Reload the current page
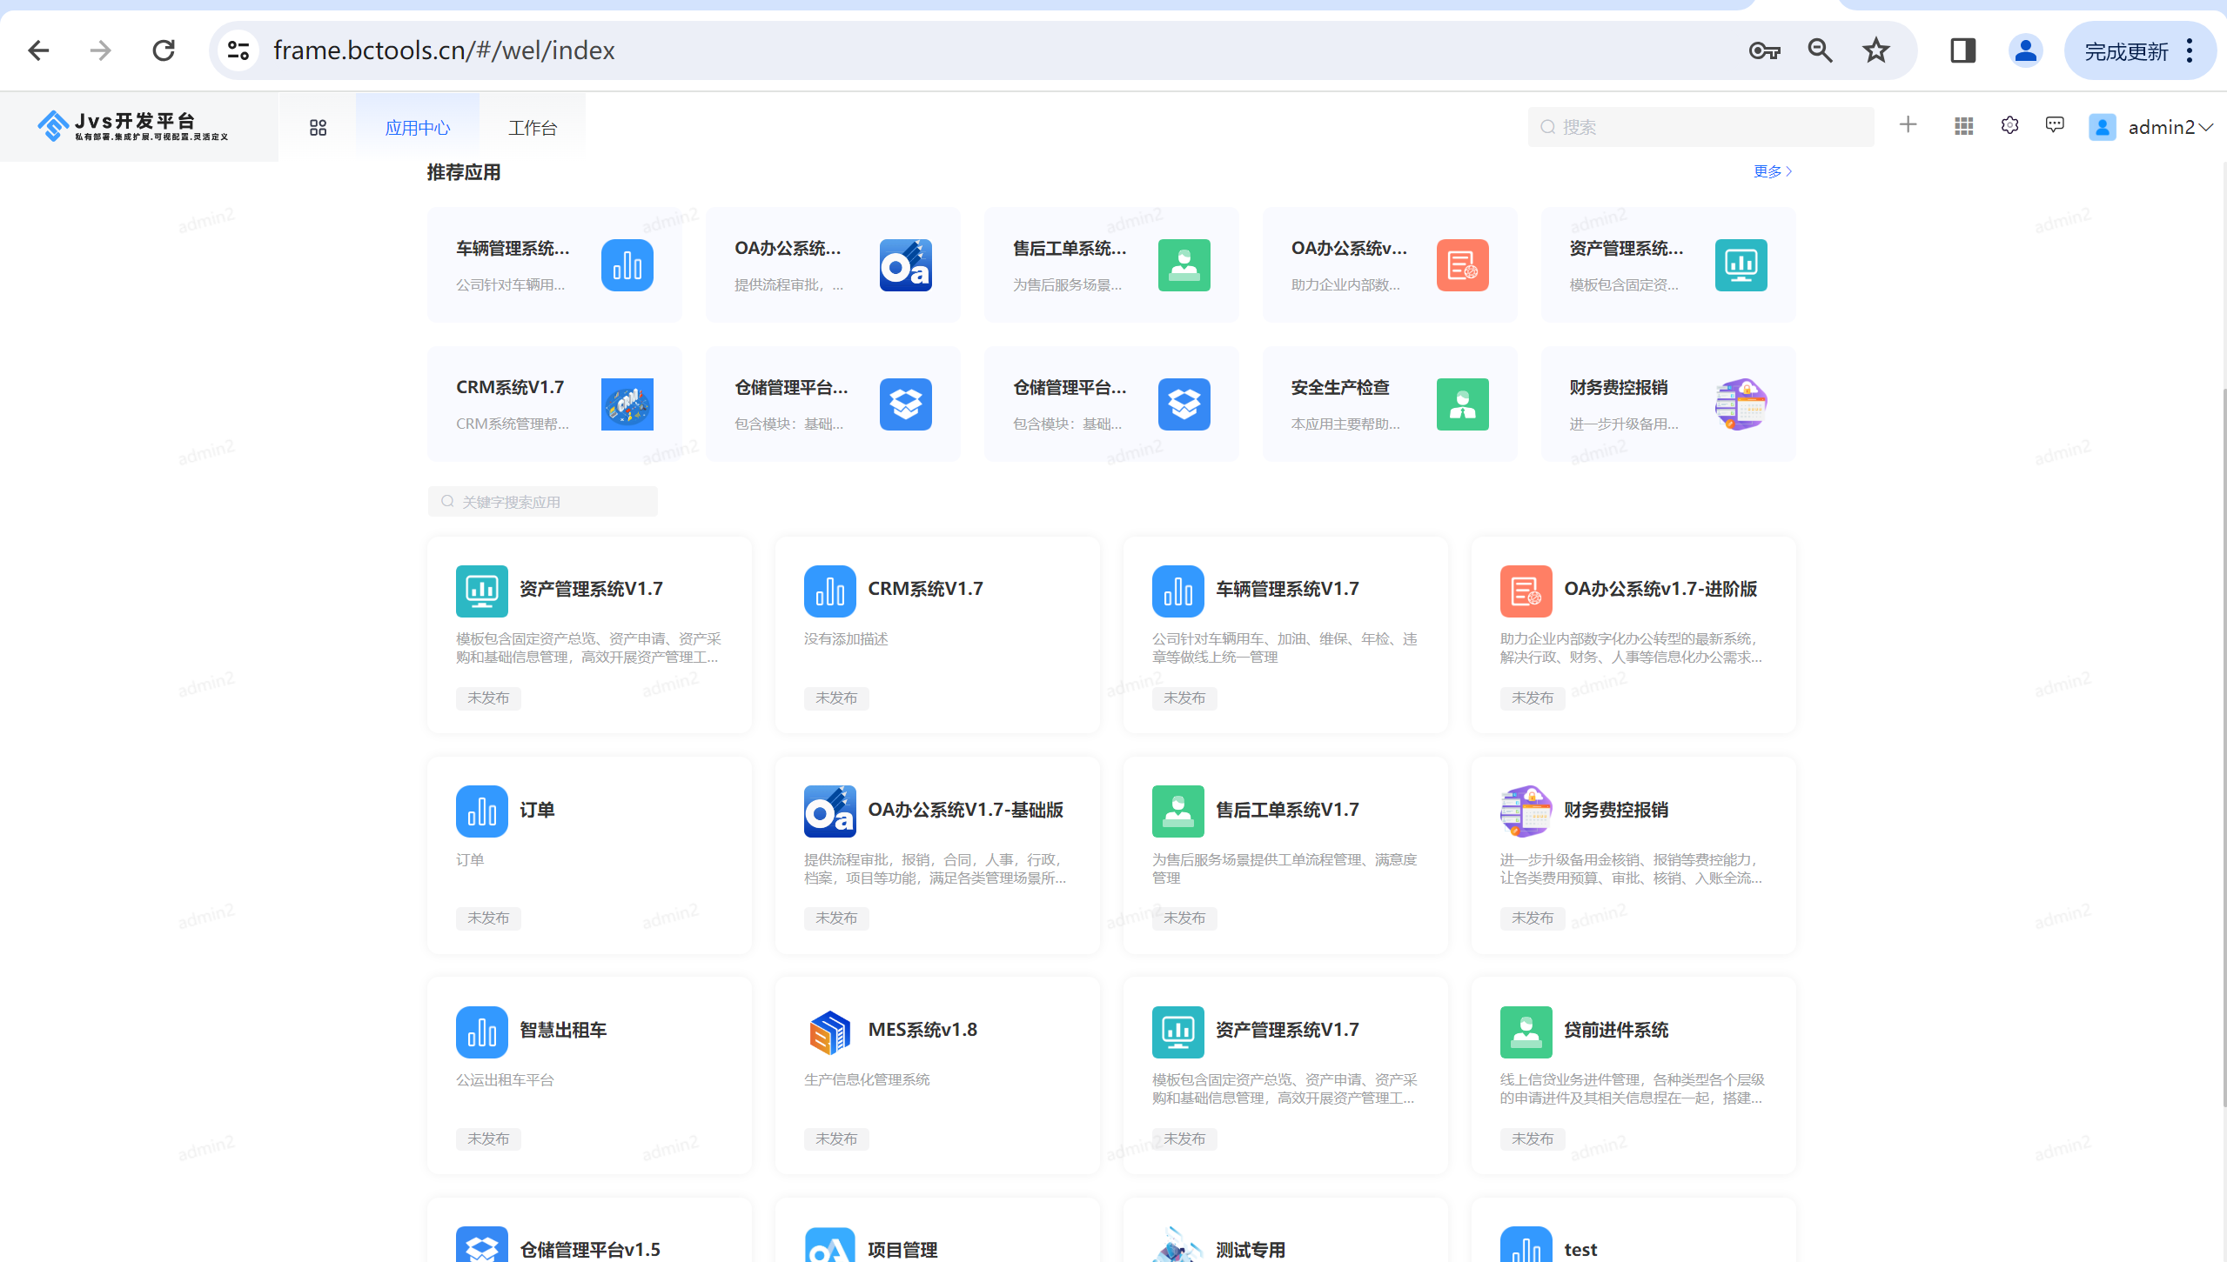The width and height of the screenshot is (2227, 1262). click(x=164, y=50)
